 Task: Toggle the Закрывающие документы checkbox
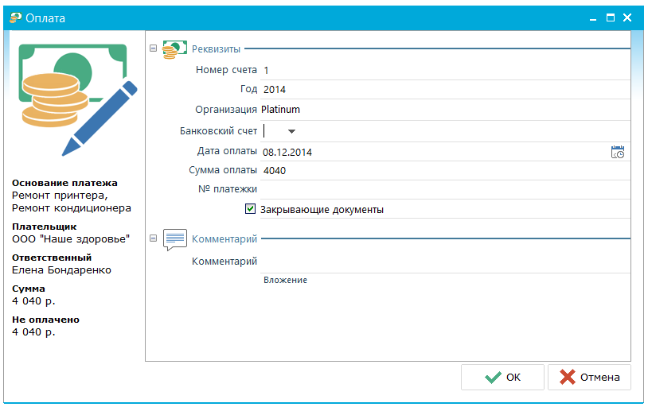pyautogui.click(x=250, y=209)
